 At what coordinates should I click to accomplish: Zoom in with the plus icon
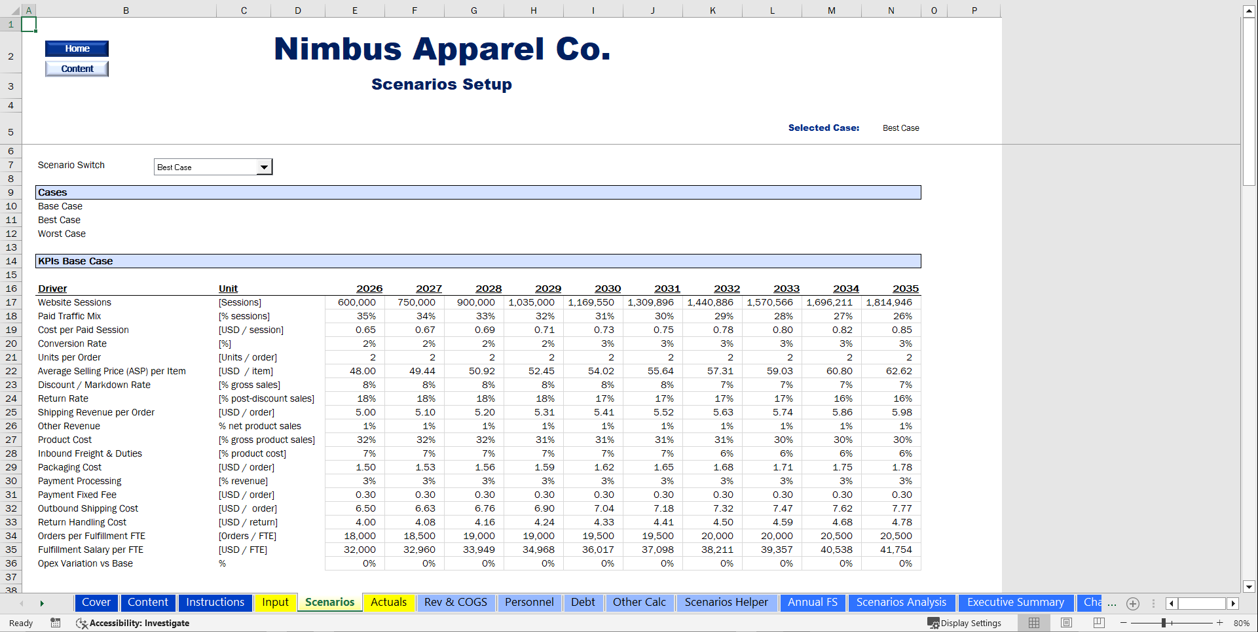1221,623
